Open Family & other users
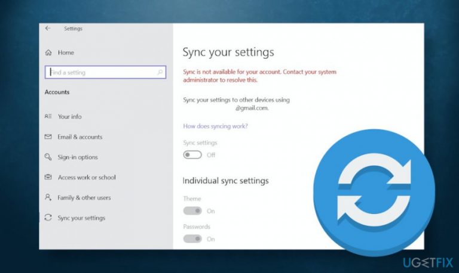459x273 pixels. (x=84, y=198)
